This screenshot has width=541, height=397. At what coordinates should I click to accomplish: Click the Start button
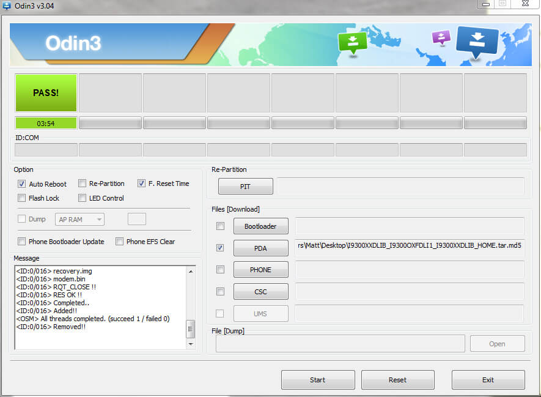tap(318, 380)
